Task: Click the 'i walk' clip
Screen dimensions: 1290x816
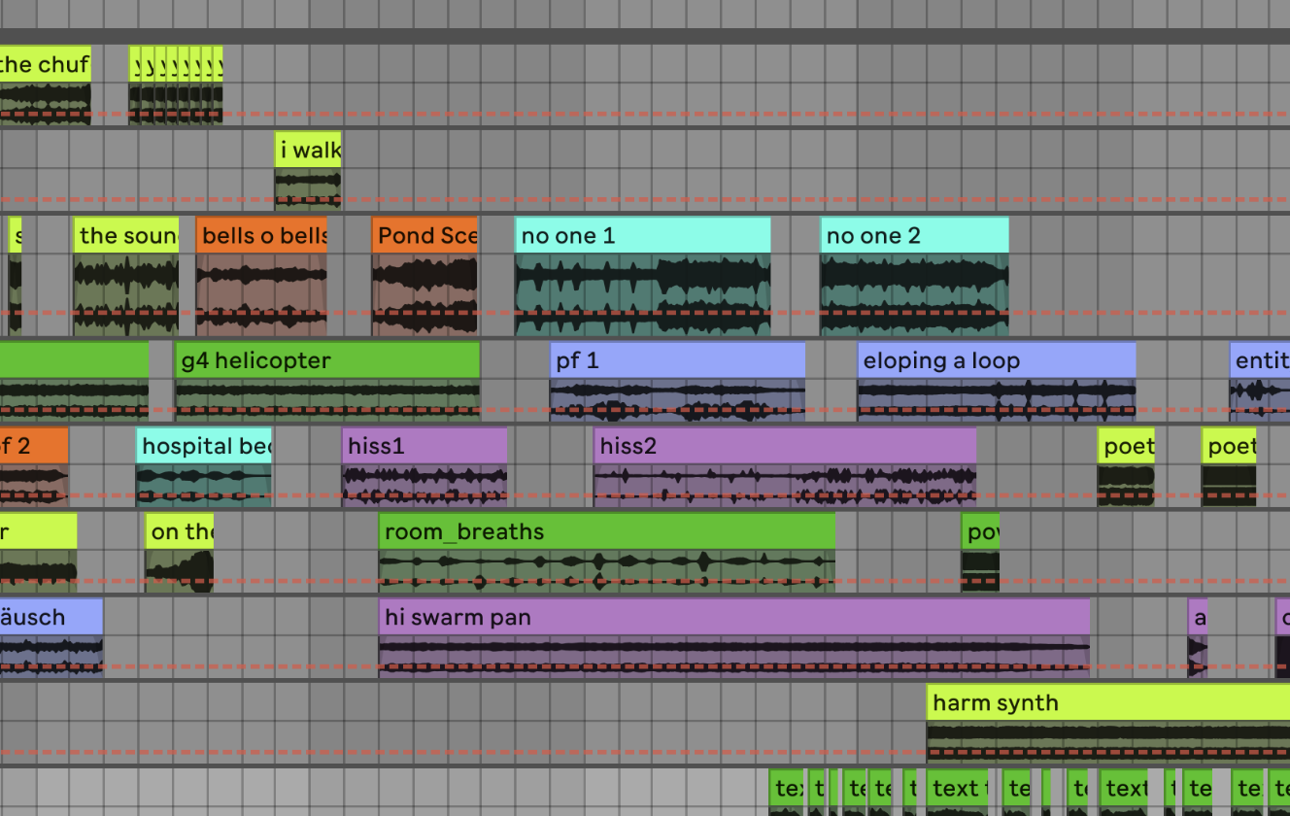Action: tap(308, 151)
